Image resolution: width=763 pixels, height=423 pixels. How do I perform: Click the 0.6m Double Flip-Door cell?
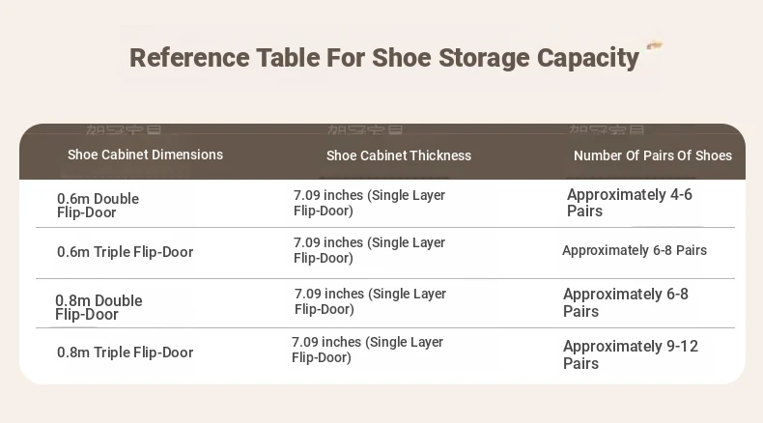(98, 206)
